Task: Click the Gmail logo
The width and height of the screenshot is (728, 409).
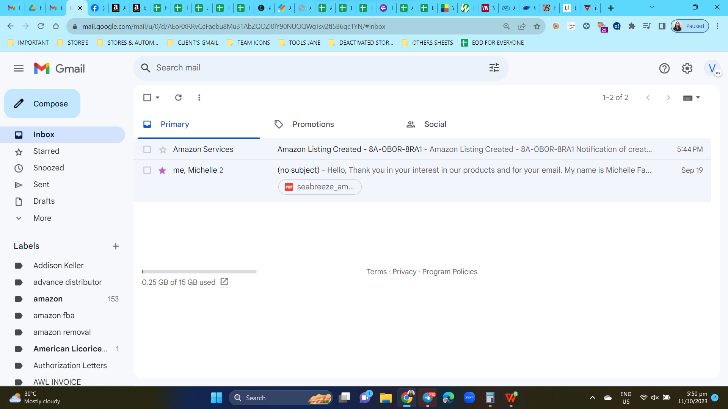Action: pyautogui.click(x=59, y=69)
